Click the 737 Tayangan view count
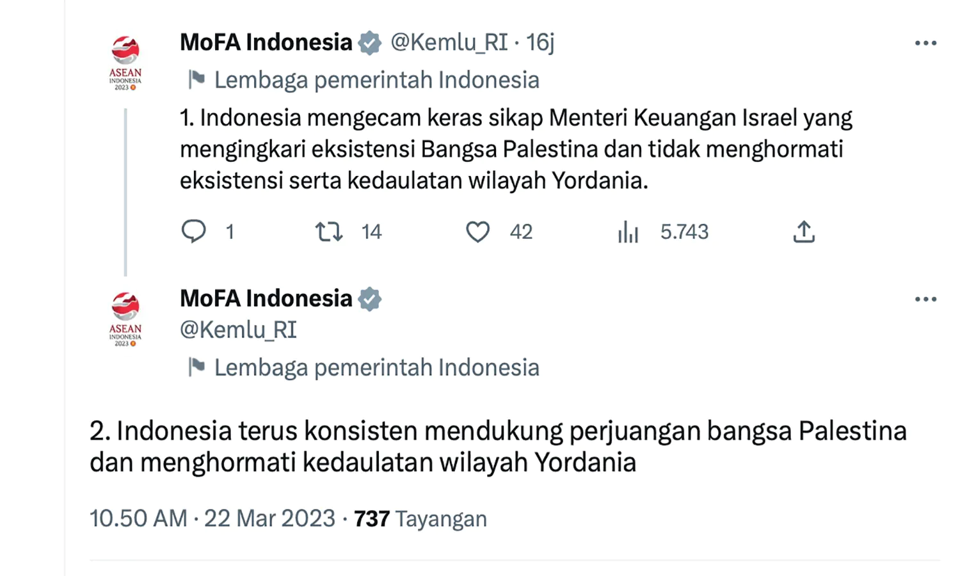Image resolution: width=960 pixels, height=576 pixels. (x=420, y=518)
